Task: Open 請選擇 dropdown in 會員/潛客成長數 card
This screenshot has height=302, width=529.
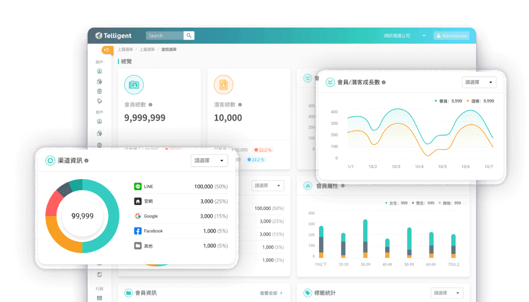Action: [x=479, y=82]
